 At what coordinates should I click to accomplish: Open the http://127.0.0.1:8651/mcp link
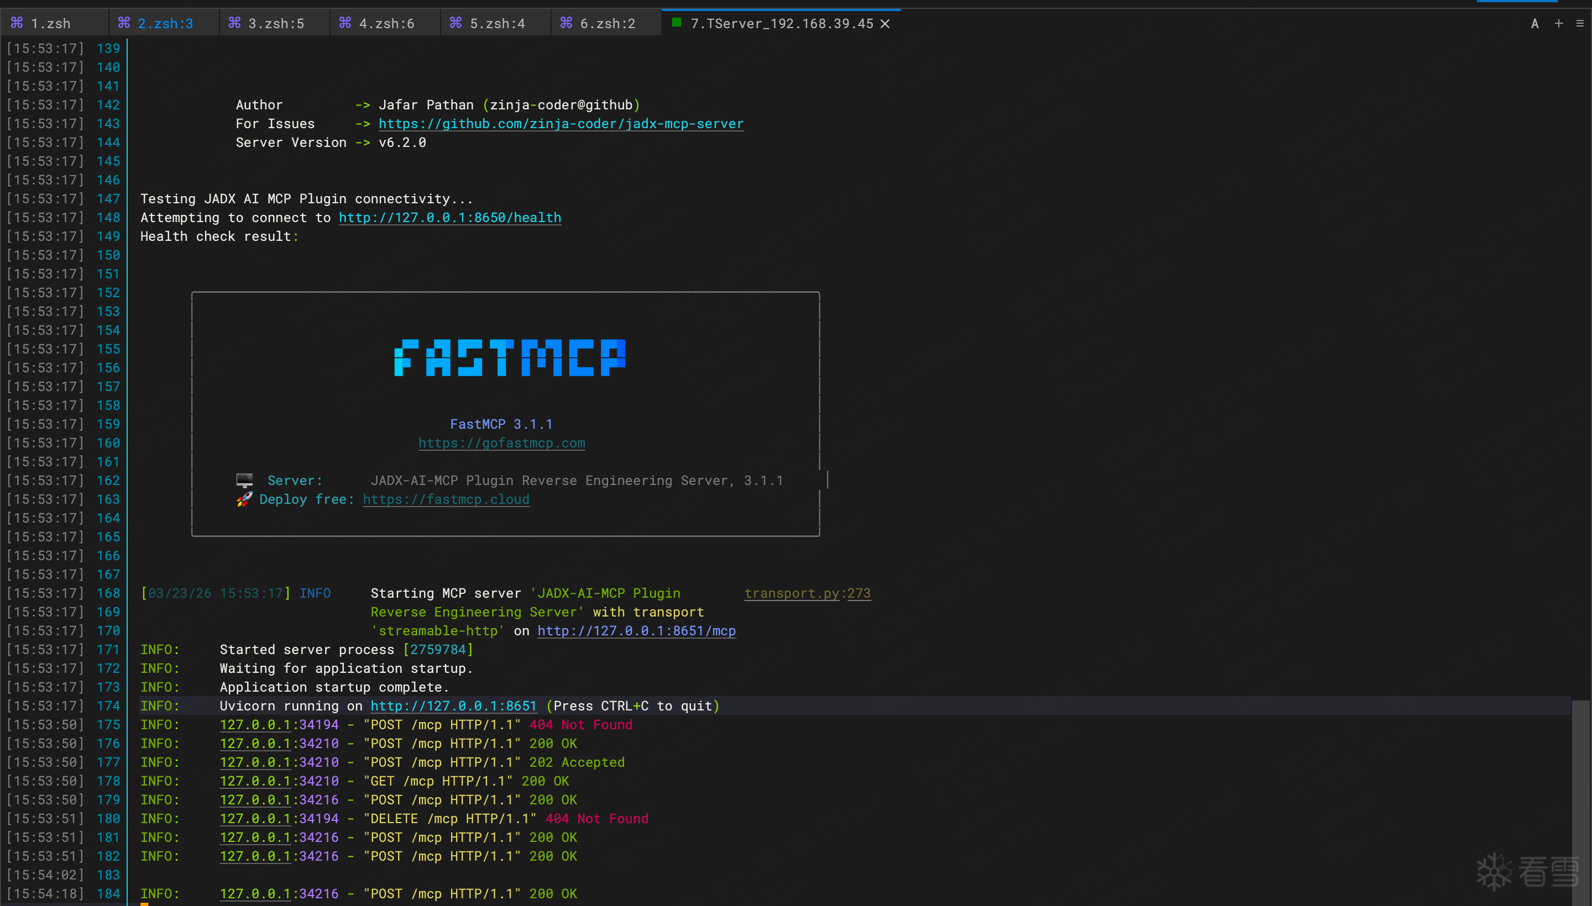636,631
